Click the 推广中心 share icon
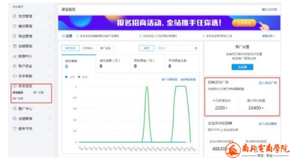 pos(14,108)
